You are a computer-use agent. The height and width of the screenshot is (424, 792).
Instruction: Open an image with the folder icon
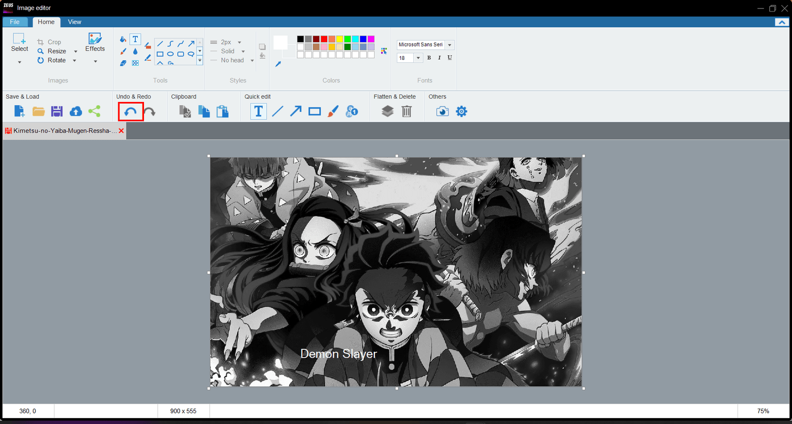coord(39,111)
